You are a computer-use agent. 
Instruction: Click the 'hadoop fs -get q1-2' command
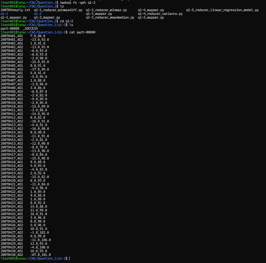(x=78, y=2)
